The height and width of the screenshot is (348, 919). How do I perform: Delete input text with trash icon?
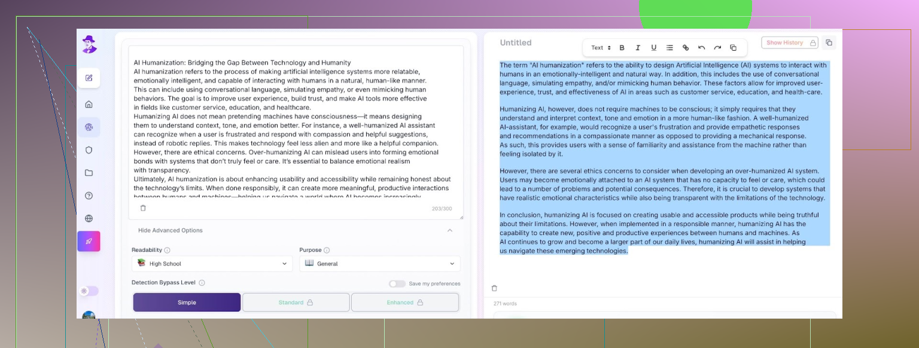tap(143, 208)
